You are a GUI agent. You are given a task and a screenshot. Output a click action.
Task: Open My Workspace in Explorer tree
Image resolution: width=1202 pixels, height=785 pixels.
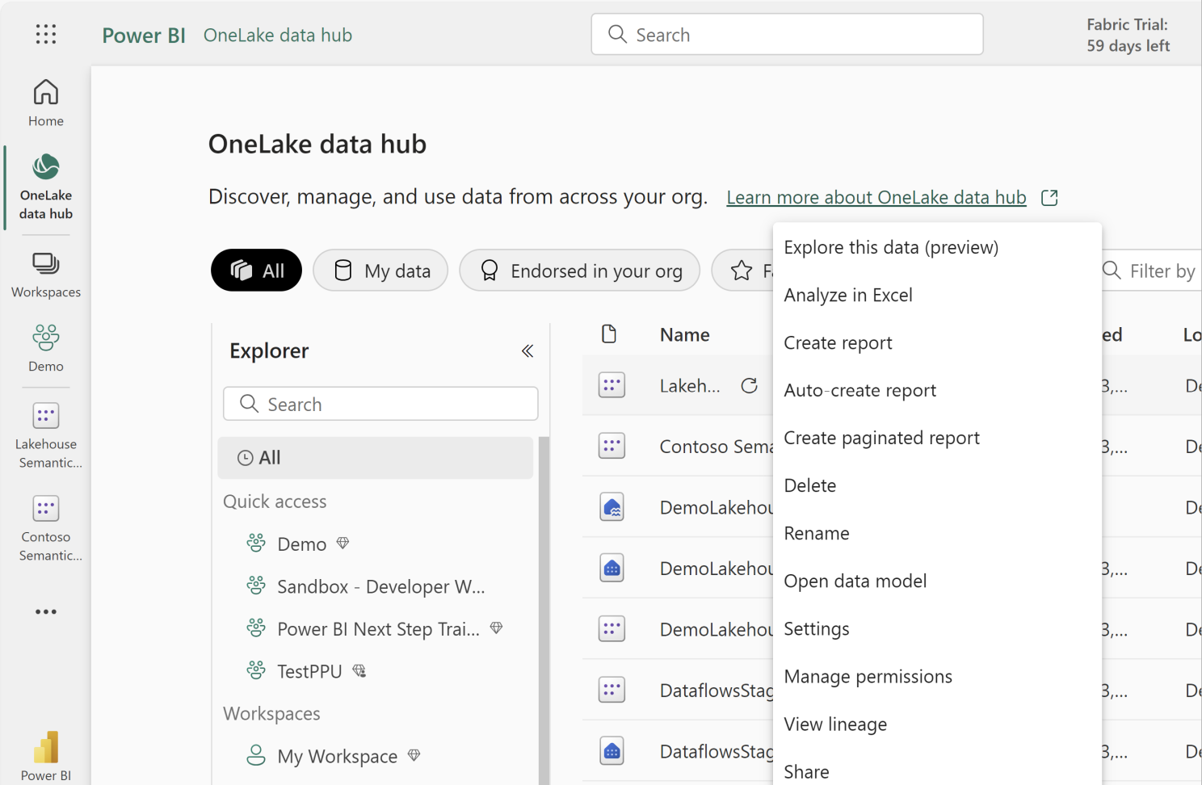click(337, 756)
